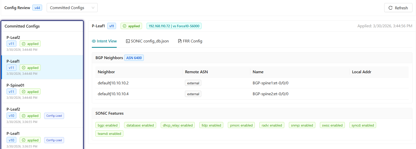This screenshot has width=416, height=149.
Task: Click external tag in 10.10.10.2 row
Action: point(193,83)
